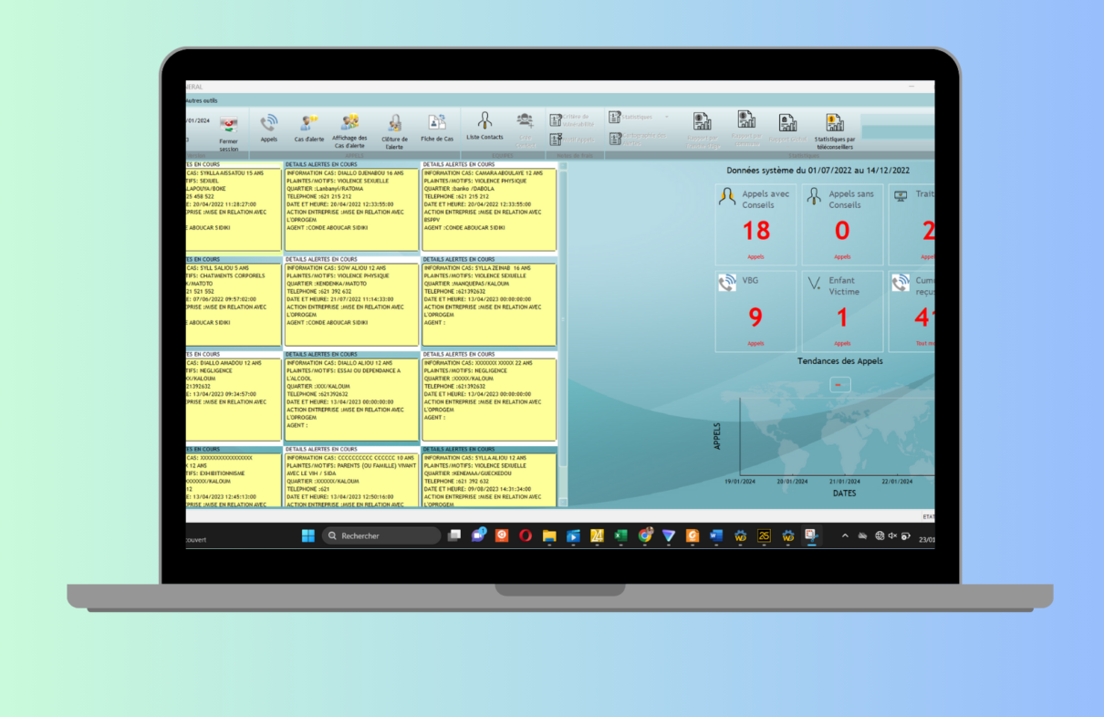
Task: Click the Cas d'alerte icon
Action: pos(309,127)
